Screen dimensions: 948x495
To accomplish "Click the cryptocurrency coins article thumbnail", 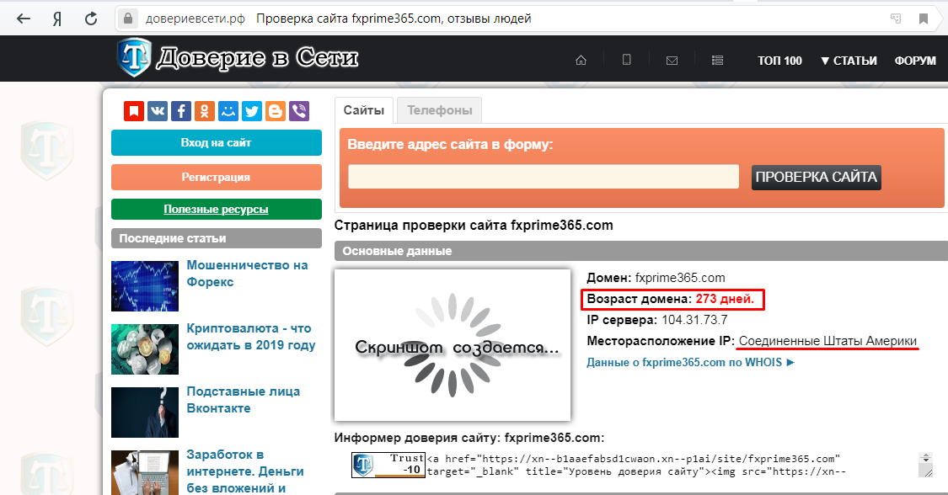I will tap(145, 349).
